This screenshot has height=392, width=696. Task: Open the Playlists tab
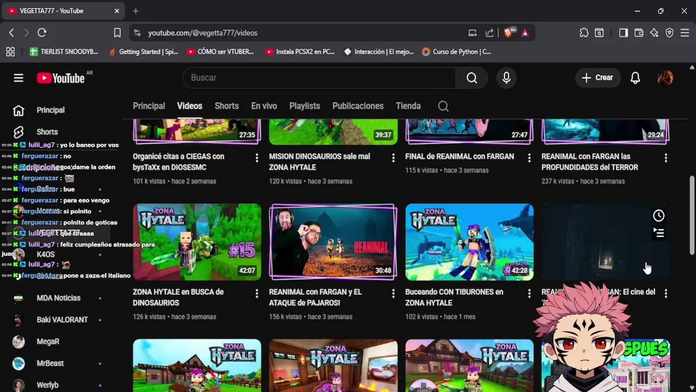tap(304, 106)
